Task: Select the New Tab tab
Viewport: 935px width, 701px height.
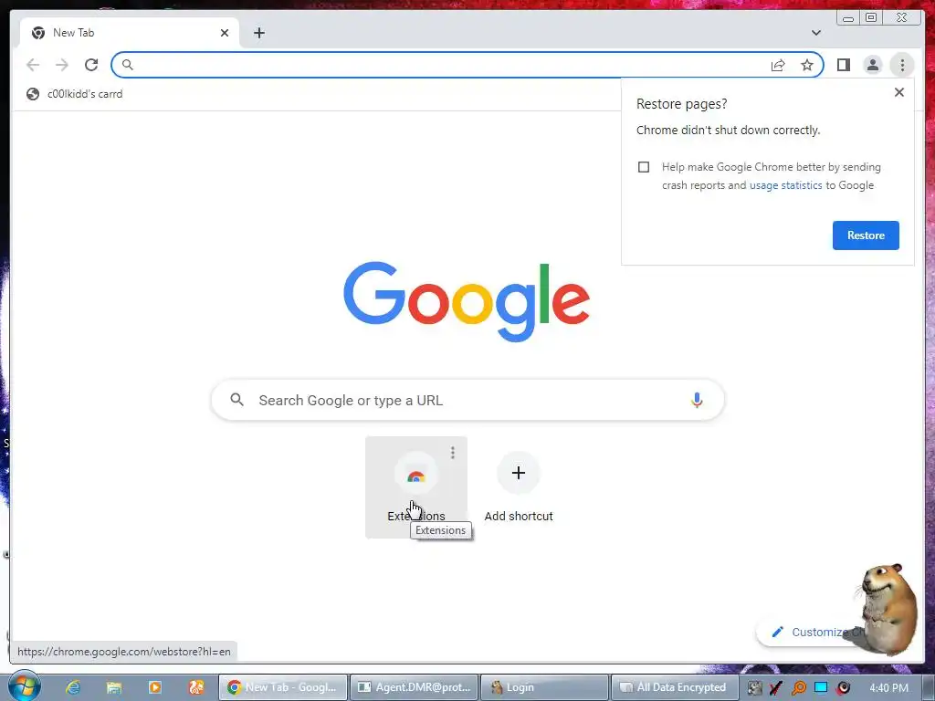Action: click(x=130, y=33)
